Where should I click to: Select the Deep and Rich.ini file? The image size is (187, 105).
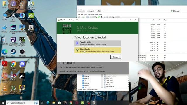click(x=110, y=76)
